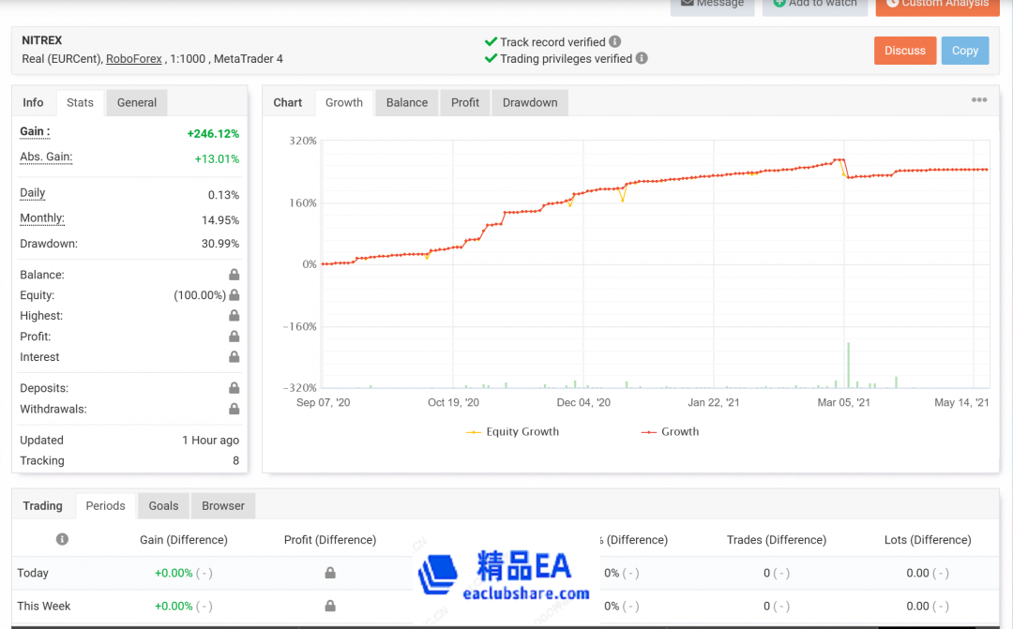Click the Discuss button
Screen dimensions: 1013x629
904,51
